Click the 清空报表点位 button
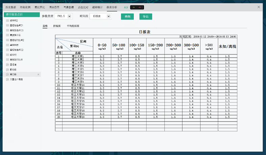This screenshot has height=155, width=266. [x=22, y=15]
